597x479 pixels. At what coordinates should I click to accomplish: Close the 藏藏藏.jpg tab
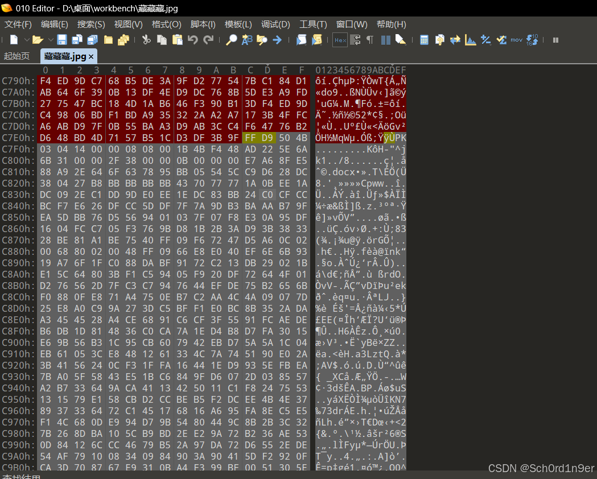point(91,57)
